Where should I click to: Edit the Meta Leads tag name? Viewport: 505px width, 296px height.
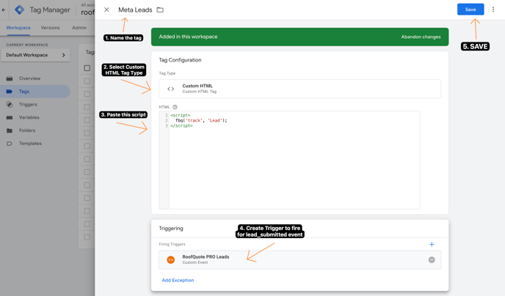(135, 10)
